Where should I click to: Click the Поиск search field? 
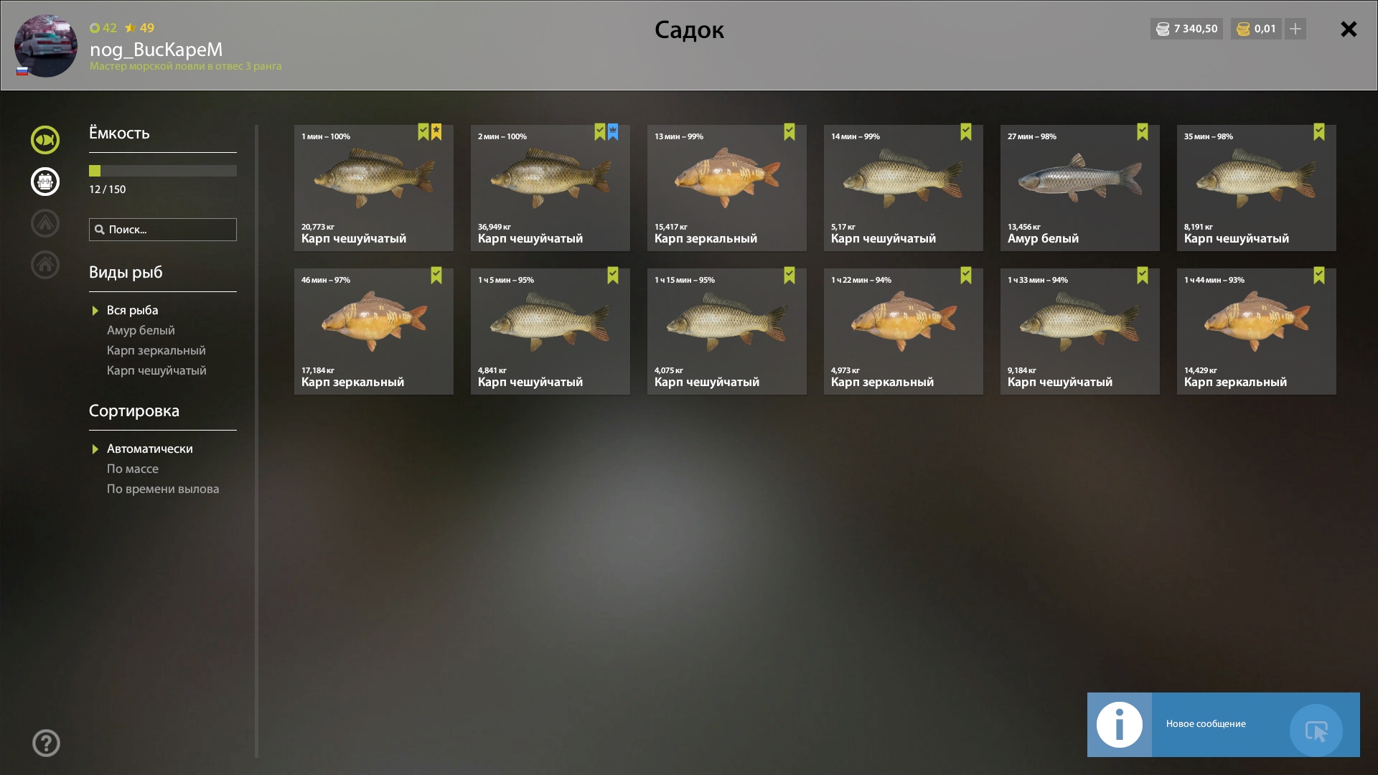tap(163, 230)
